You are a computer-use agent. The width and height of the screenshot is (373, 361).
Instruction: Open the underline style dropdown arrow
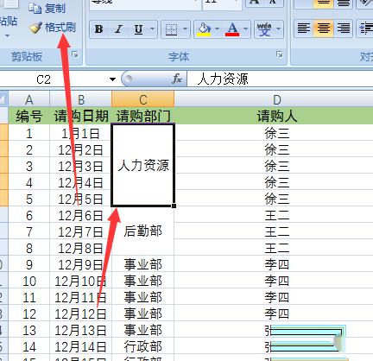coord(152,29)
